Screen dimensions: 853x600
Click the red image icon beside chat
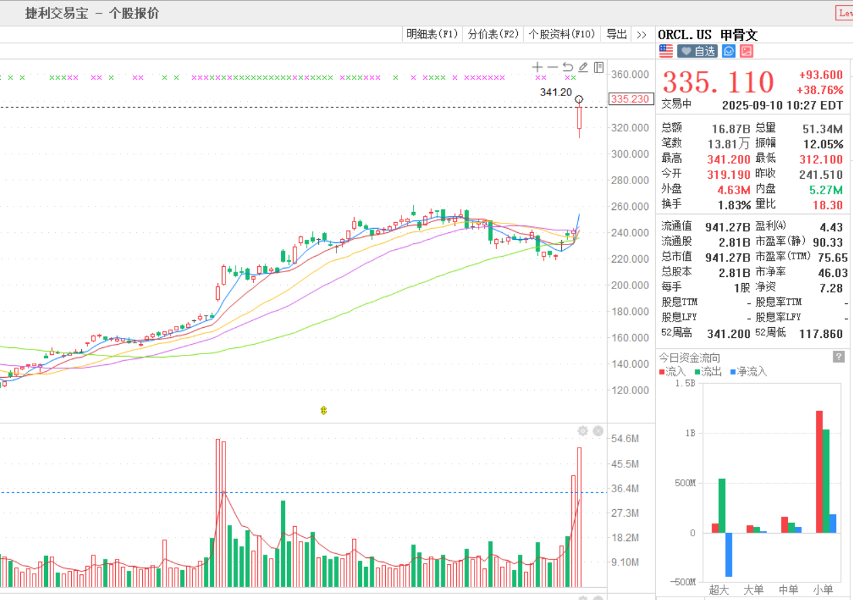point(747,51)
